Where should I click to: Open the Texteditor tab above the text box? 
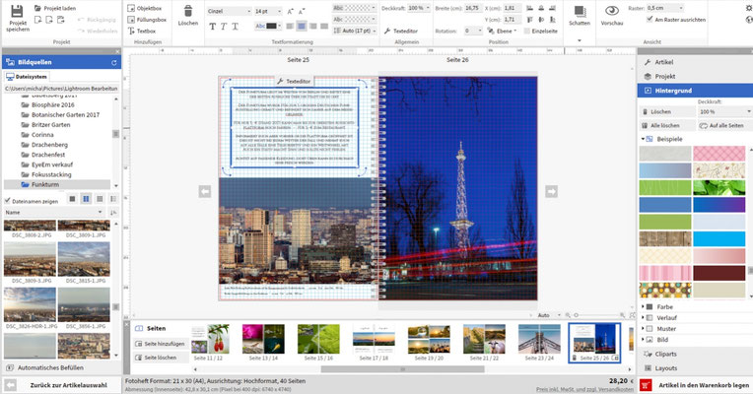(294, 81)
